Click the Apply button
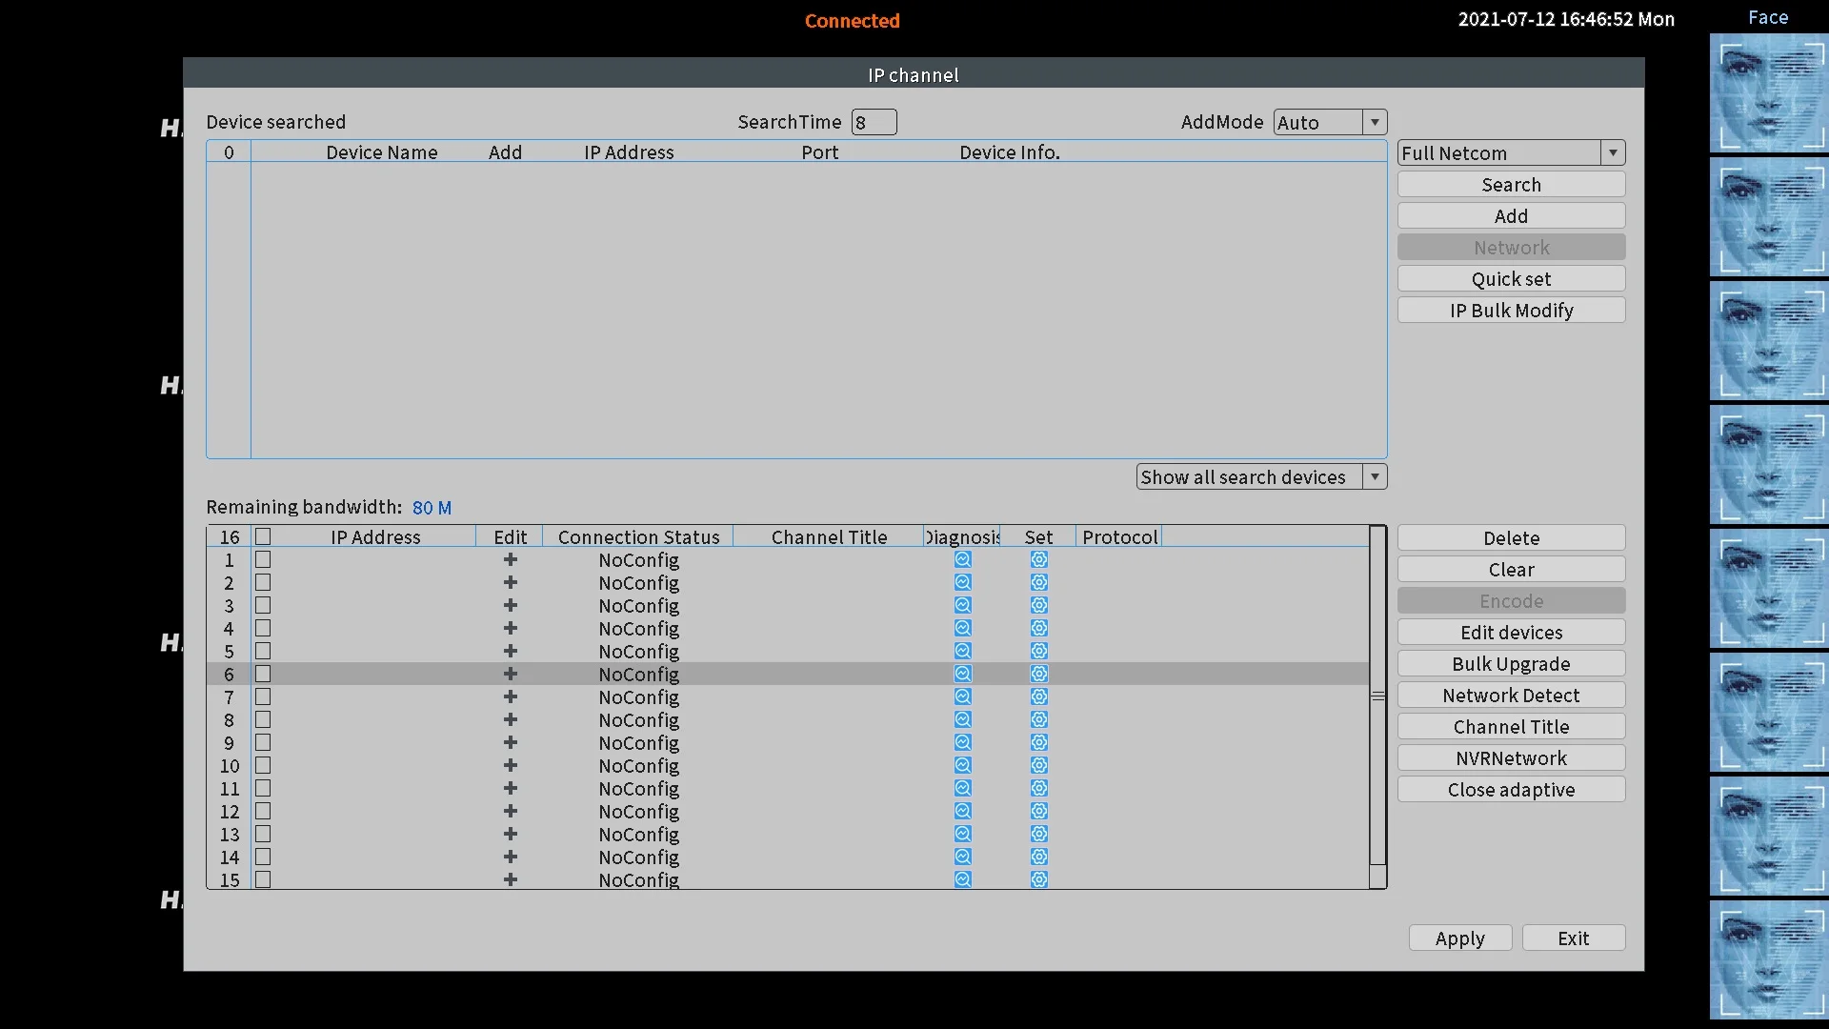 point(1459,938)
